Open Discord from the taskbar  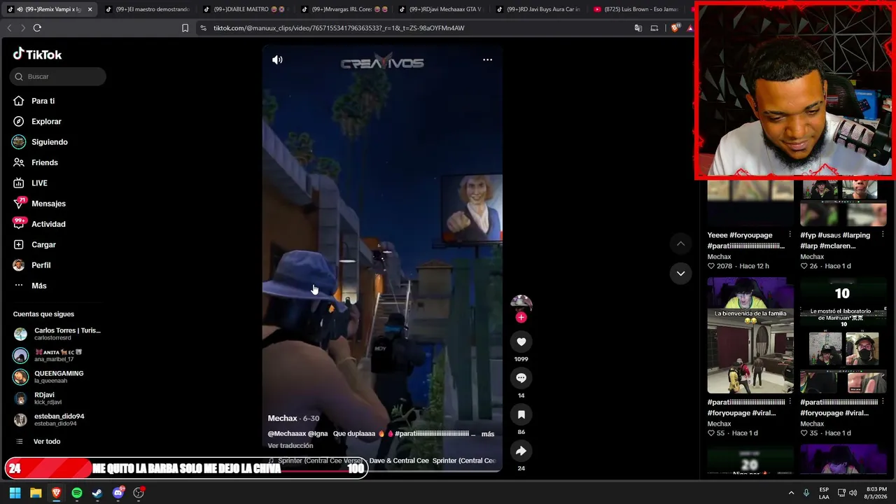tap(118, 493)
